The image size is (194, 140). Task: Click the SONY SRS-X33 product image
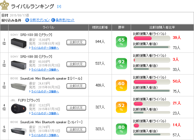pyautogui.click(x=19, y=43)
